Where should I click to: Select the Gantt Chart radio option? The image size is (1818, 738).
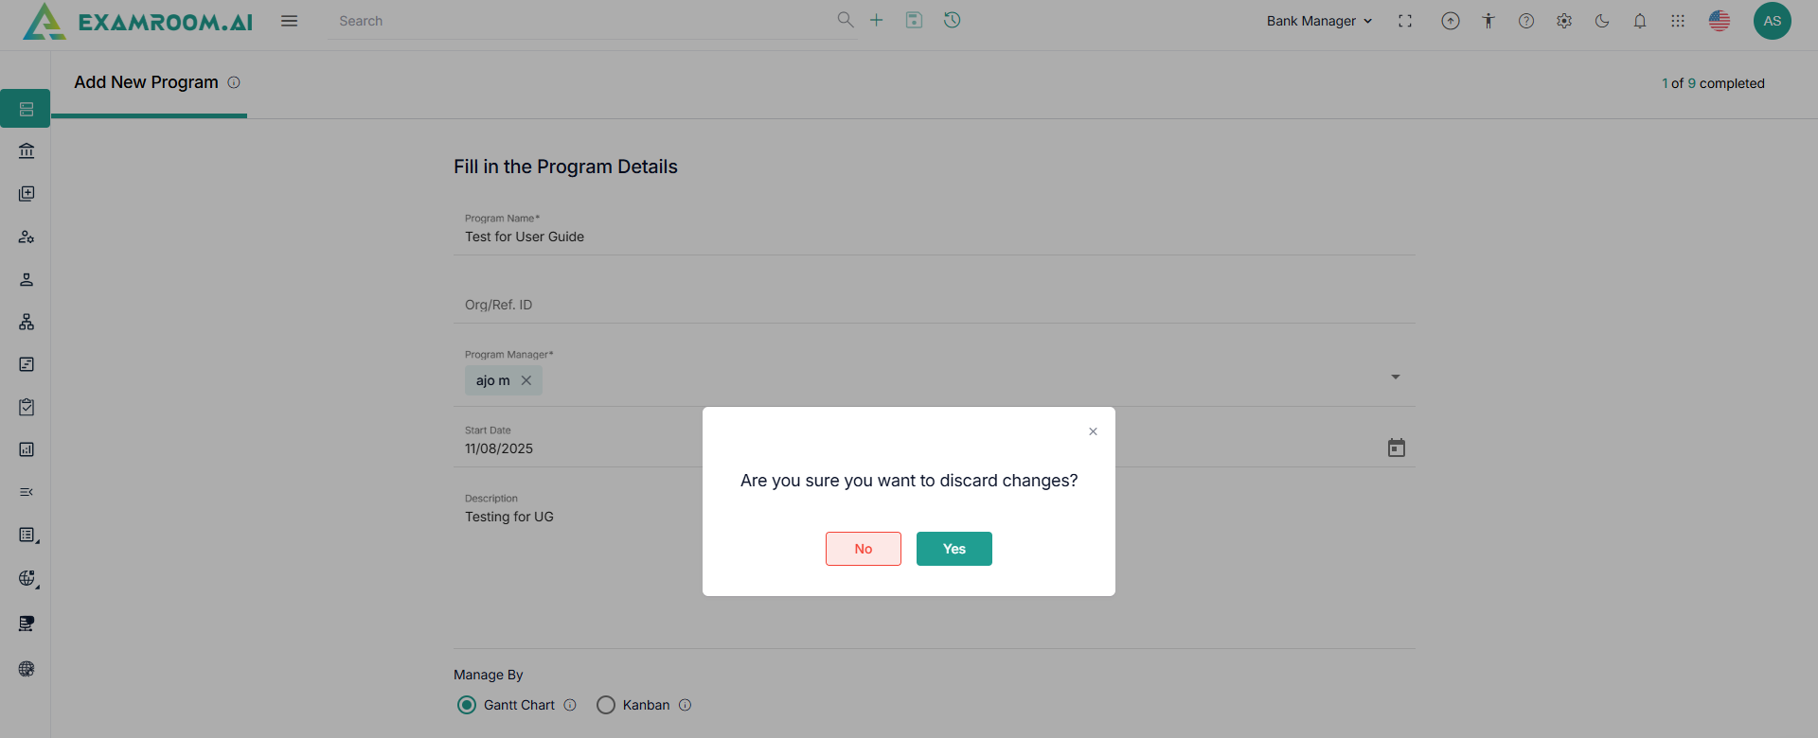[x=467, y=705]
